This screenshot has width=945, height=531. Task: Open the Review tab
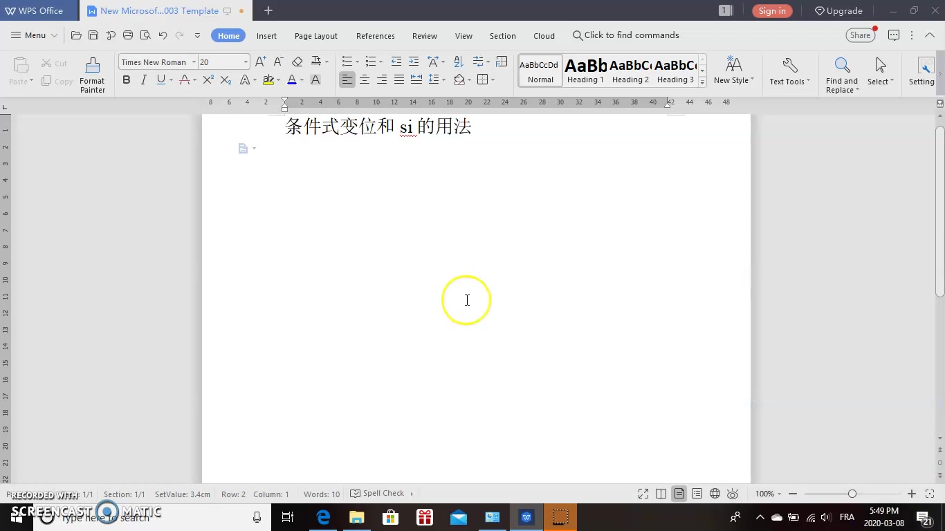pos(424,35)
